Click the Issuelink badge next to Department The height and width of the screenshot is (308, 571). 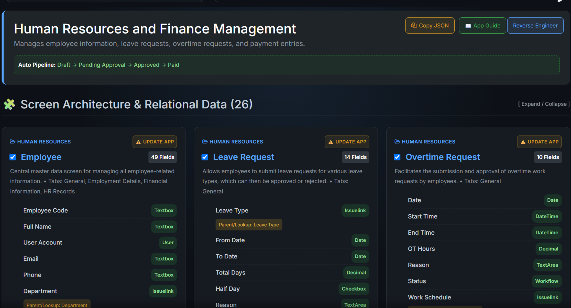coord(163,291)
